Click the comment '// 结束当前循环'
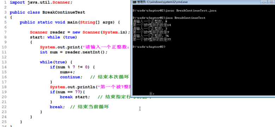Screen dimensions: 275x127 click(90, 107)
